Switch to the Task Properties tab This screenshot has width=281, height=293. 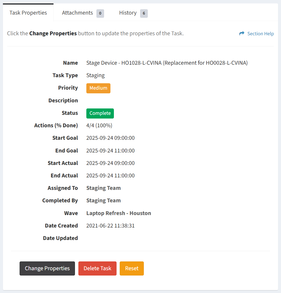(x=28, y=13)
